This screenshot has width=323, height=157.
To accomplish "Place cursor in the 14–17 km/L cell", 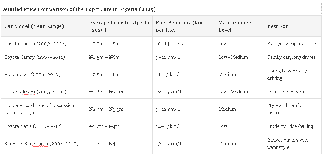I will point(169,126).
